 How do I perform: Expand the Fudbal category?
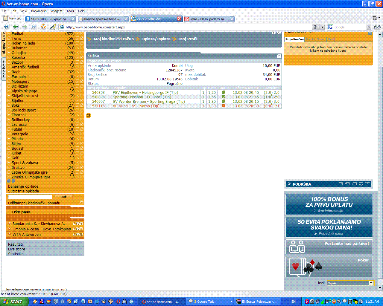pos(9,34)
